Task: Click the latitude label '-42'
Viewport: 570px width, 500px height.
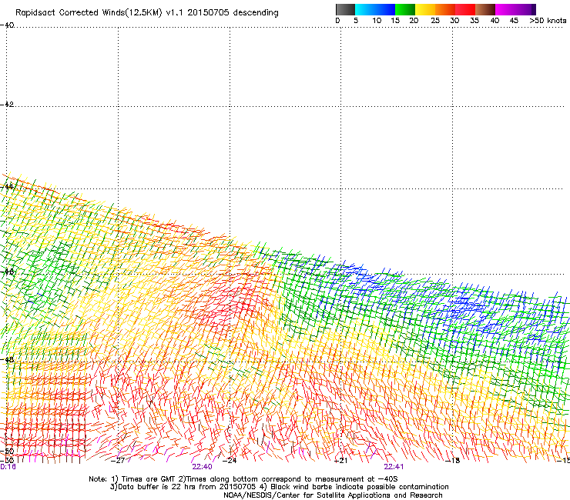Action: (7, 104)
